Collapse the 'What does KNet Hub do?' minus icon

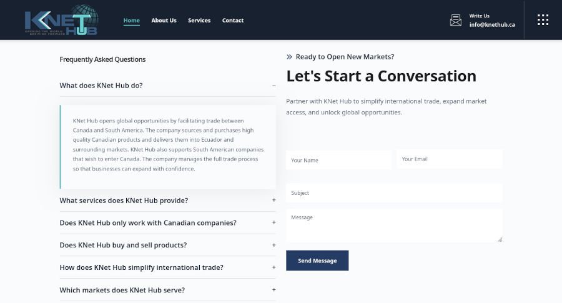coord(274,86)
